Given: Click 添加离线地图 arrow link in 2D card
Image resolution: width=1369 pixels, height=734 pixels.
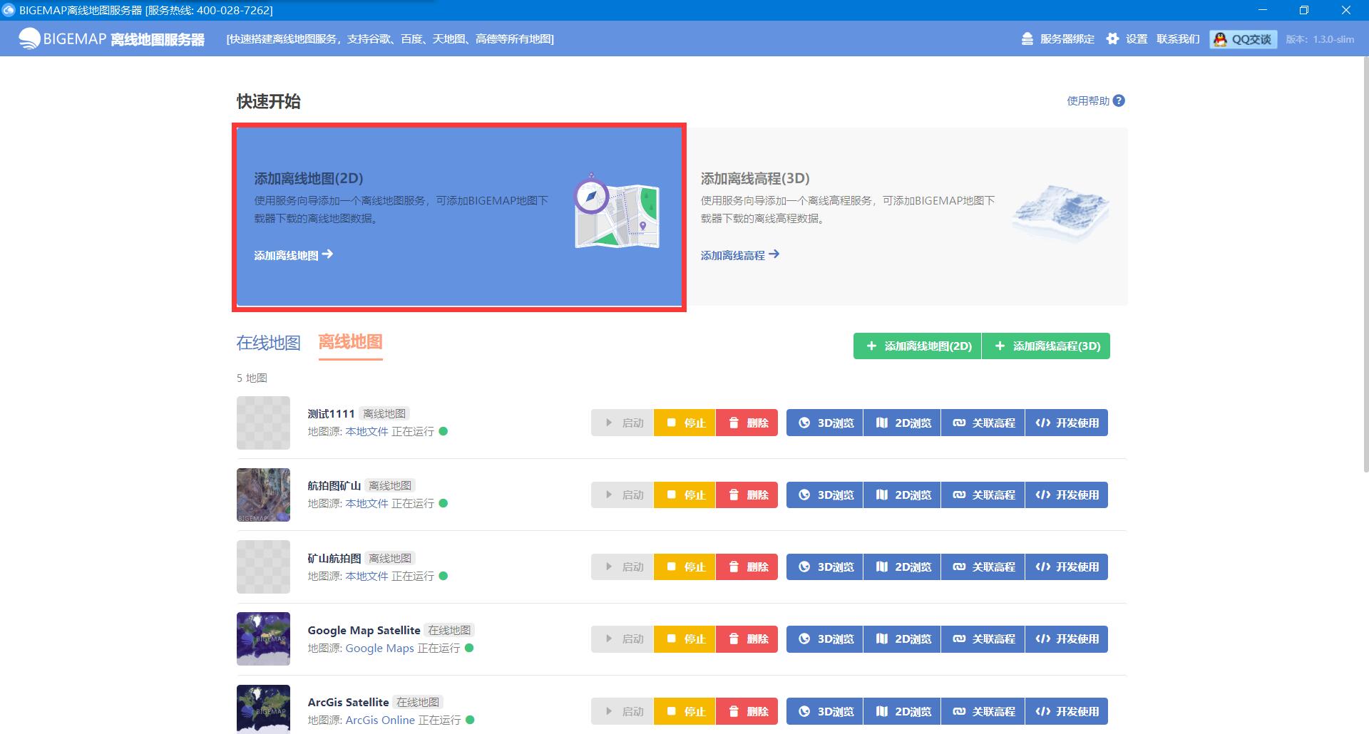Looking at the screenshot, I should [x=294, y=255].
